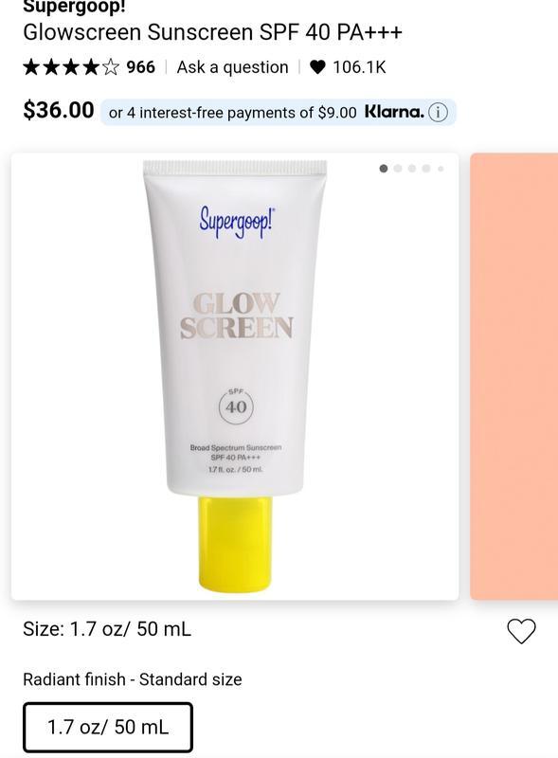Click the Supergoop! brand name link
Image resolution: width=558 pixels, height=758 pixels.
(x=74, y=7)
